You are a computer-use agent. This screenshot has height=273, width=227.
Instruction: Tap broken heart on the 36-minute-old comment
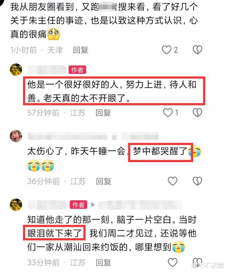tap(197, 181)
